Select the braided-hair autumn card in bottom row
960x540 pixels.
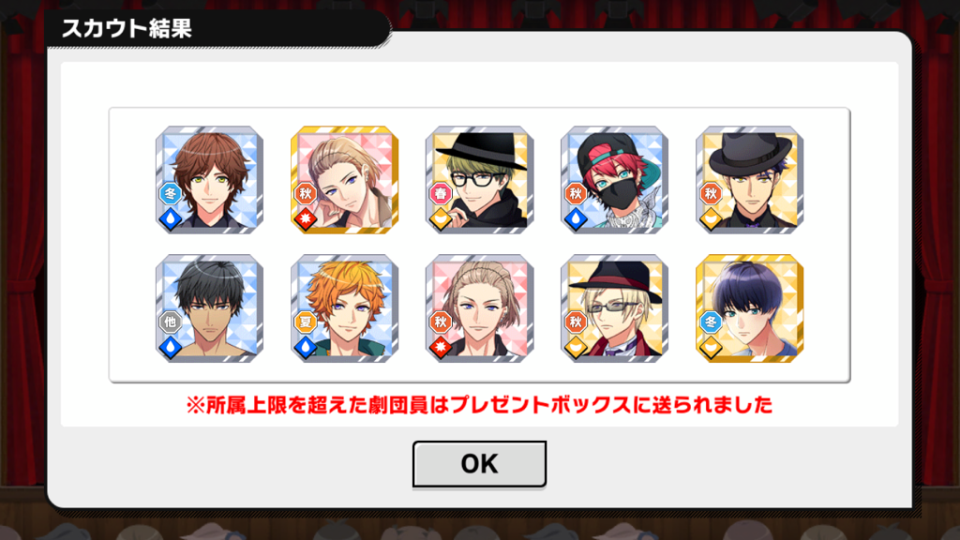(479, 308)
